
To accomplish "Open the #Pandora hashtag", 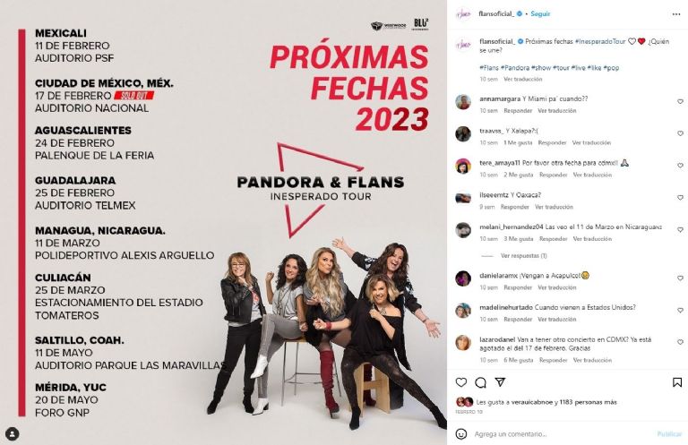I will pyautogui.click(x=515, y=67).
